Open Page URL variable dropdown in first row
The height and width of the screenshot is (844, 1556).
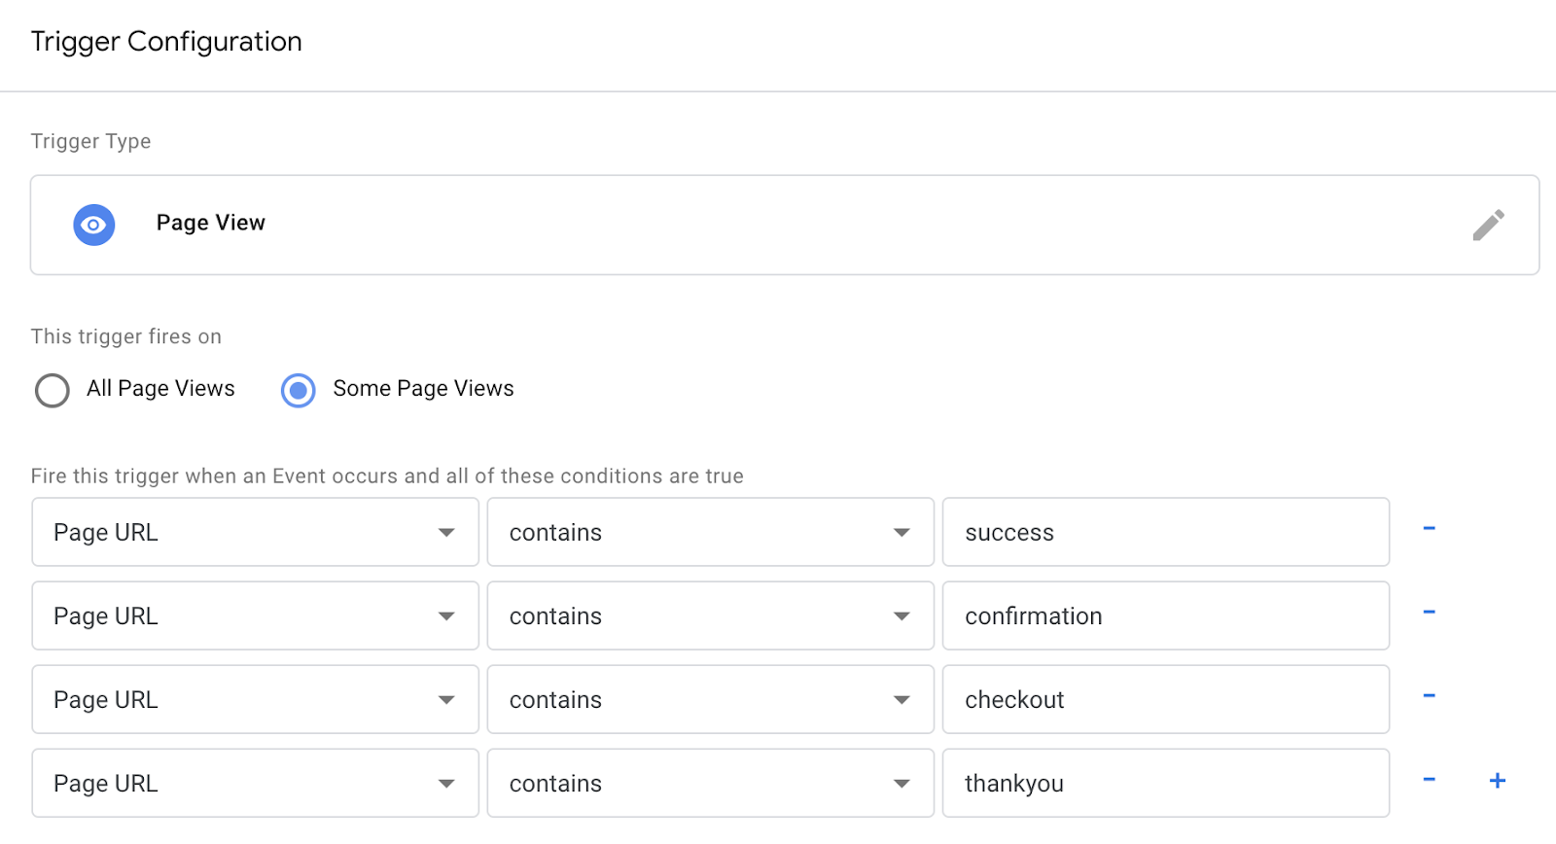(x=255, y=532)
